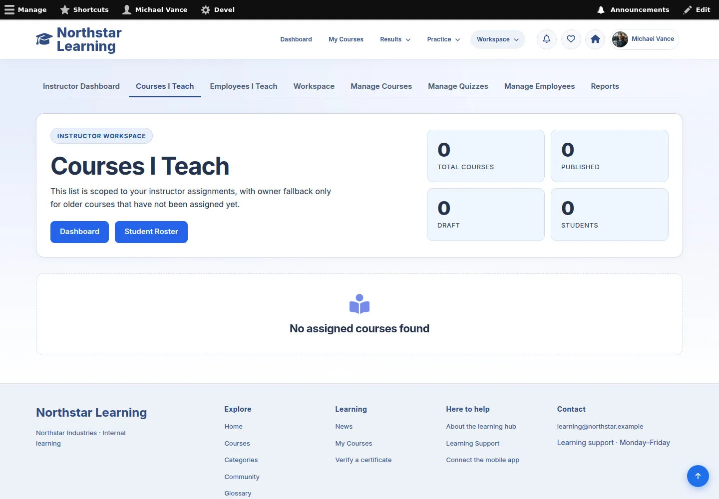
Task: Expand the Practice dropdown menu
Action: point(444,39)
